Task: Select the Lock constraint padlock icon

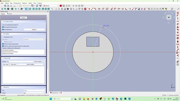Action: [x=178, y=41]
